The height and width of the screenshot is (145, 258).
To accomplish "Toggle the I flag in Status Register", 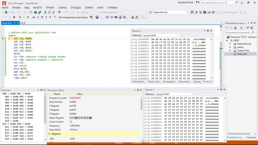I will coord(70,118).
